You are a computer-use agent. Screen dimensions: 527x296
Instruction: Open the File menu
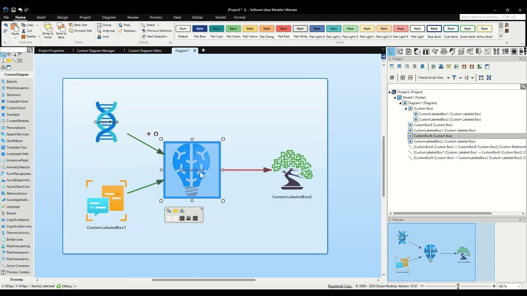6,17
